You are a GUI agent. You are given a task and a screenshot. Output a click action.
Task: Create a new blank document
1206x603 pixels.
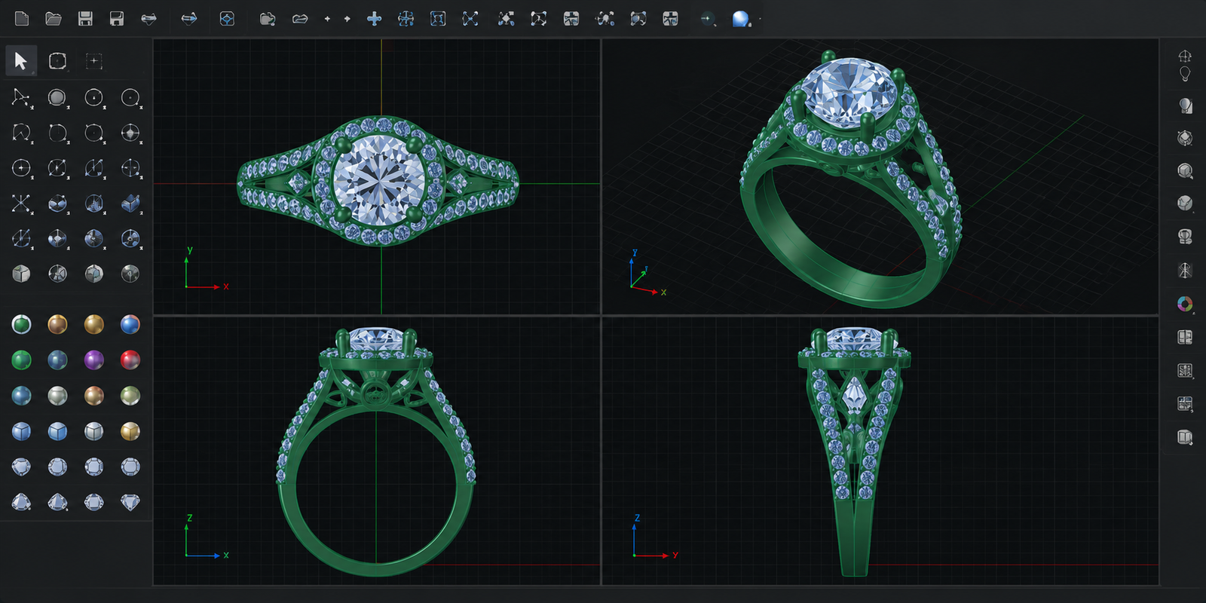[x=22, y=19]
